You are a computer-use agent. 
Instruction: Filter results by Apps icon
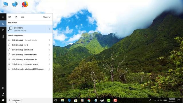[10, 17]
